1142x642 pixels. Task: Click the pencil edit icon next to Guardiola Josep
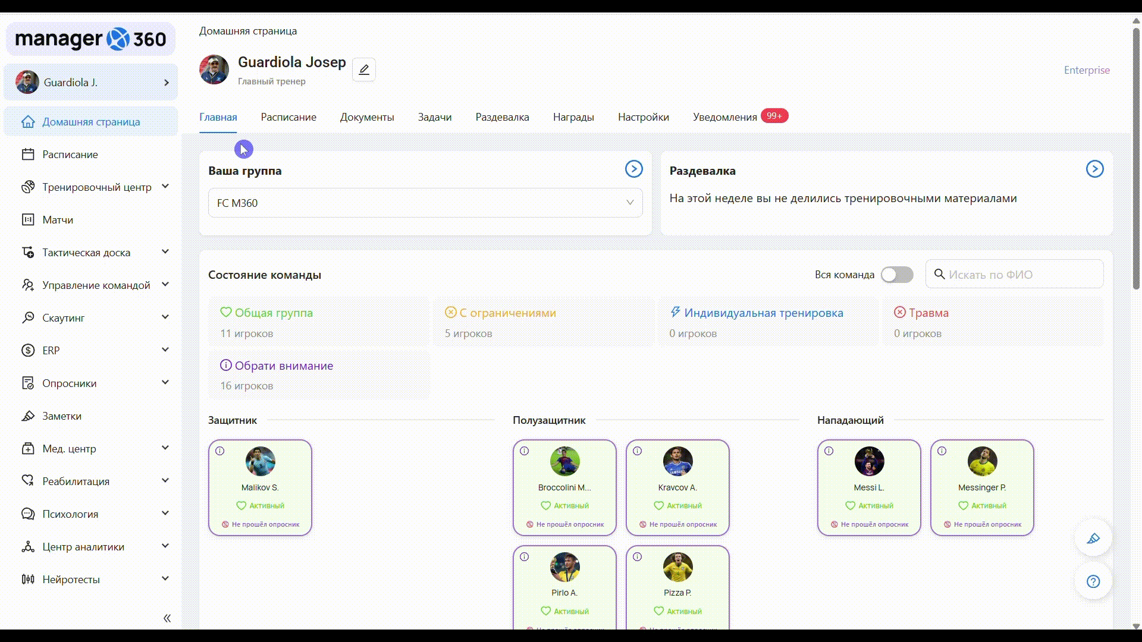[364, 70]
